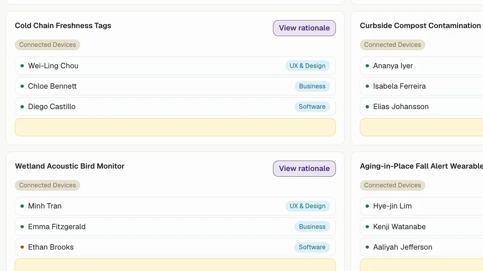
Task: Click green status dot beside Aaliyah Jefferson
Action: tap(367, 247)
